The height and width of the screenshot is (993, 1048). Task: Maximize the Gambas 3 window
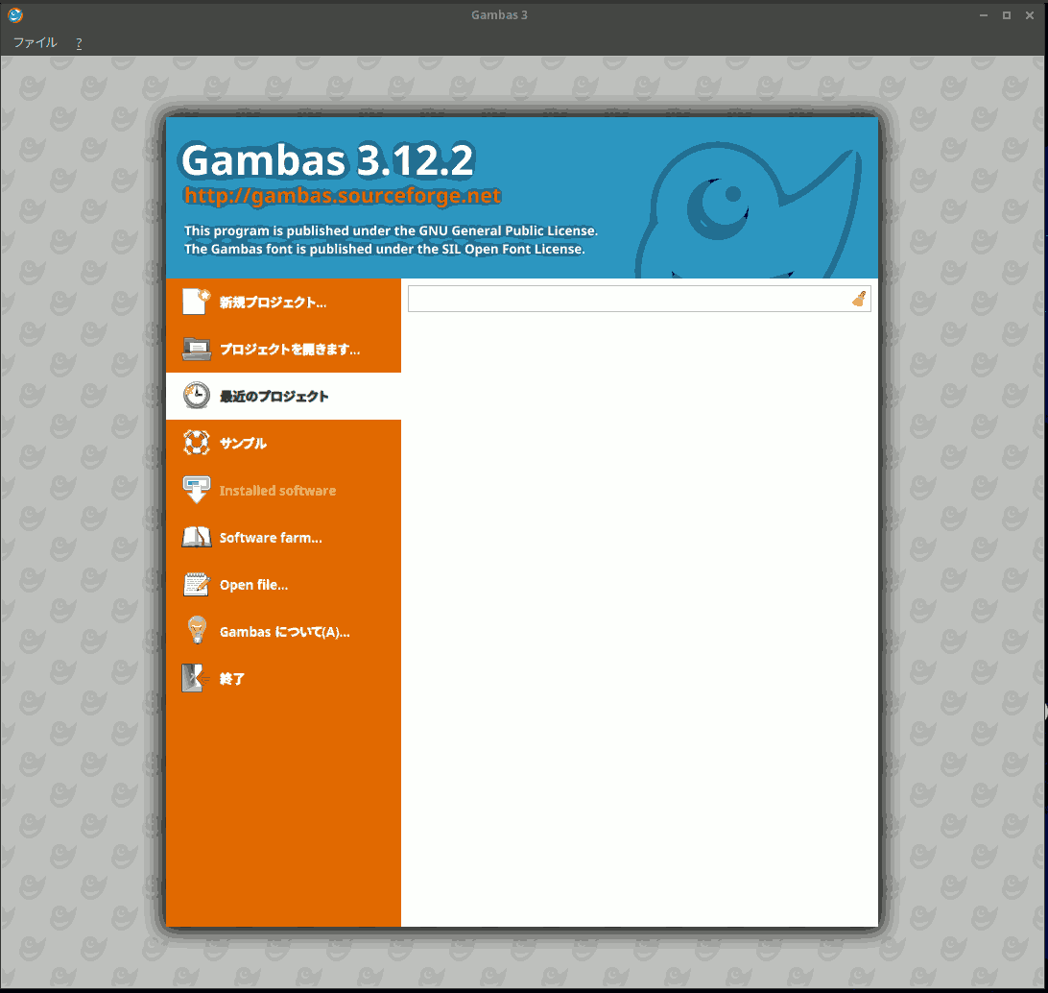point(1006,15)
